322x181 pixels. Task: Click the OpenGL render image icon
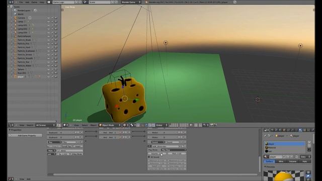[x=211, y=125]
